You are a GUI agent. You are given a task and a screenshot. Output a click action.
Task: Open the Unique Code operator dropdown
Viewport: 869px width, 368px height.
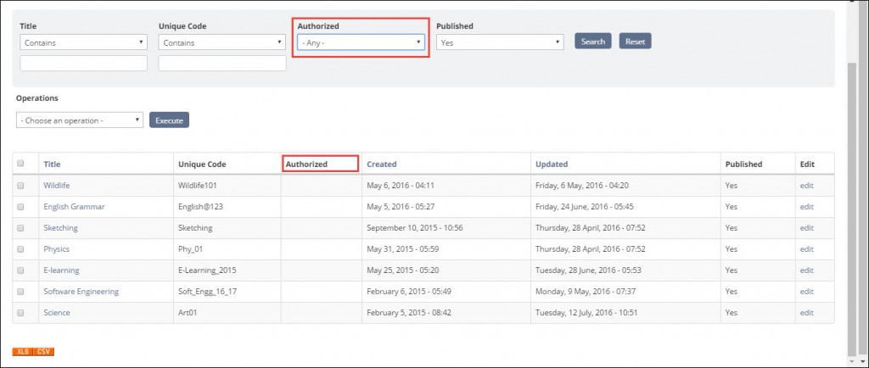pyautogui.click(x=222, y=42)
